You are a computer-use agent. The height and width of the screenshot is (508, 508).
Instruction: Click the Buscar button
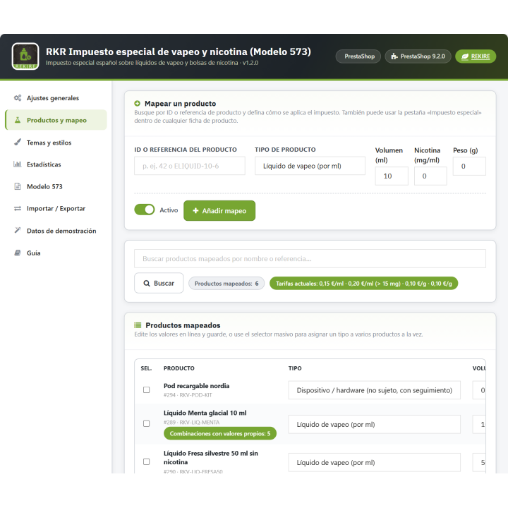(159, 283)
